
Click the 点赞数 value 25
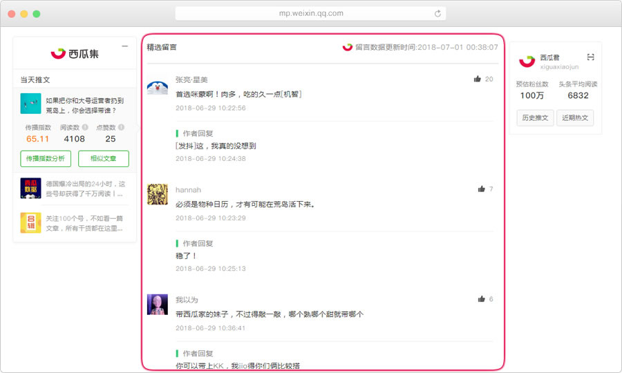coord(111,139)
